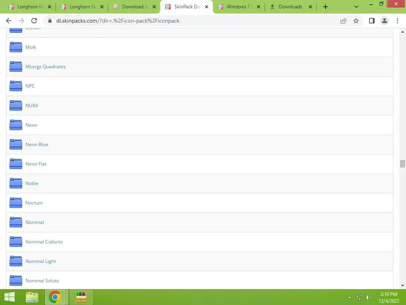The width and height of the screenshot is (406, 305).
Task: Click the folder icon beside Neon
Action: click(x=16, y=125)
